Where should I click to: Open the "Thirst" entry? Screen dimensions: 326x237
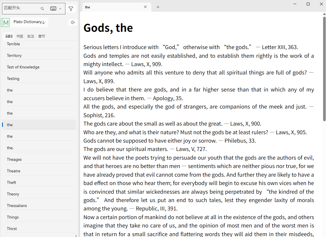pos(12,228)
